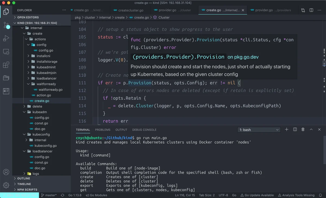Collapse the KIND workspace section
Viewport: 326px width, 198px height.
pyautogui.click(x=41, y=23)
